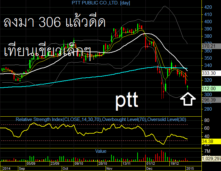
Task: Click the Dec month label
Action: click(x=149, y=168)
